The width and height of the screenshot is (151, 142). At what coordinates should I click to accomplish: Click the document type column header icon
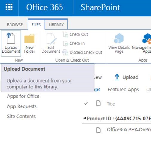[98, 103]
